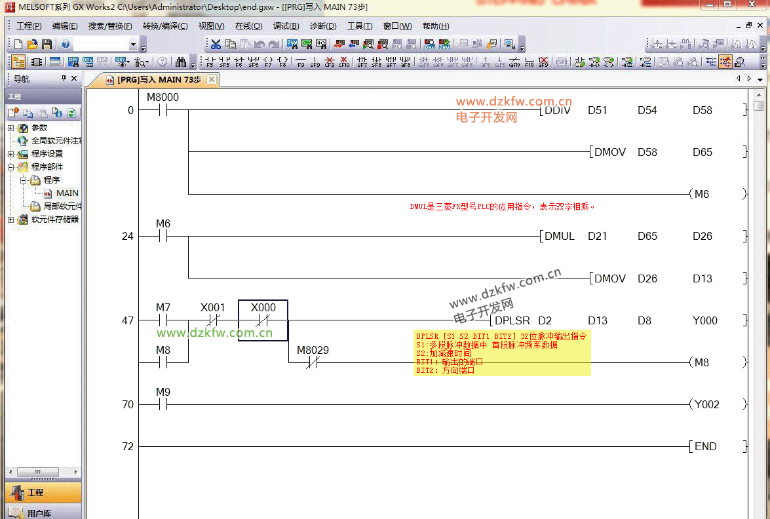The height and width of the screenshot is (519, 770).
Task: Click the Save project icon
Action: 47,45
